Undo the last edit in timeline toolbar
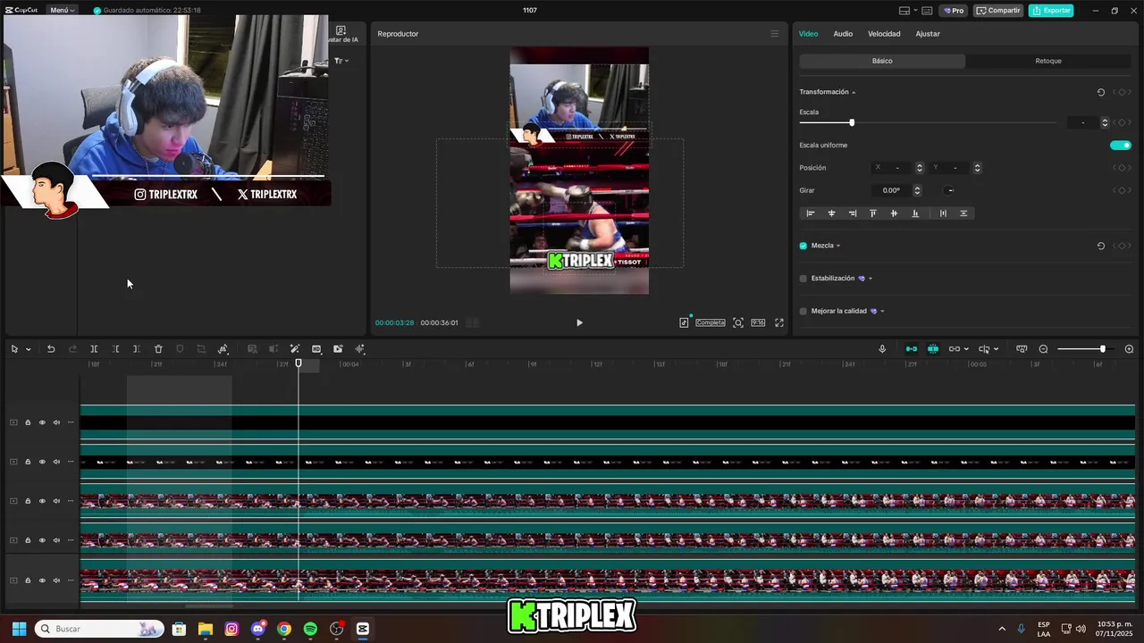Image resolution: width=1144 pixels, height=643 pixels. (51, 349)
